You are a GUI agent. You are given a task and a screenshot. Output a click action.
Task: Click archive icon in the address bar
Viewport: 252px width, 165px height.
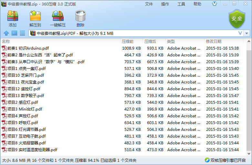point(33,33)
